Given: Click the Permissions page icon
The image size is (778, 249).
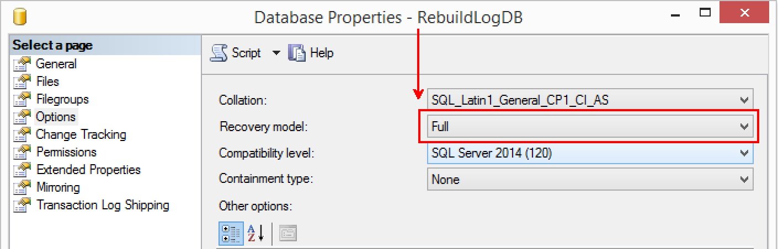Looking at the screenshot, I should click(22, 153).
